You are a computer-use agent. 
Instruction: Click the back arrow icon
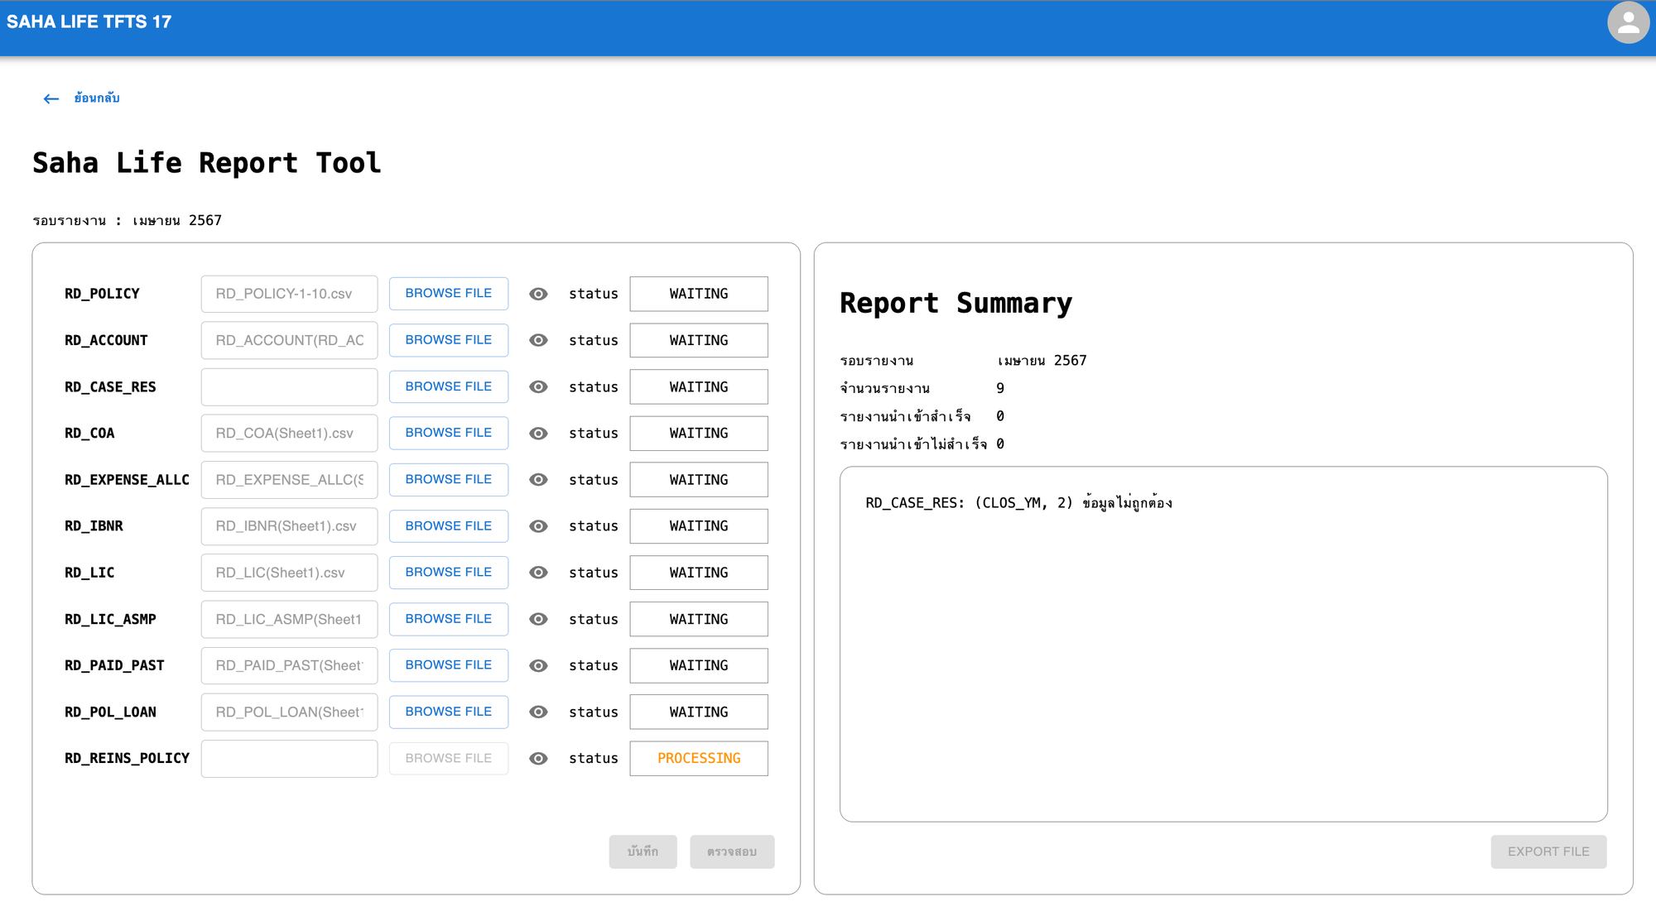tap(51, 98)
